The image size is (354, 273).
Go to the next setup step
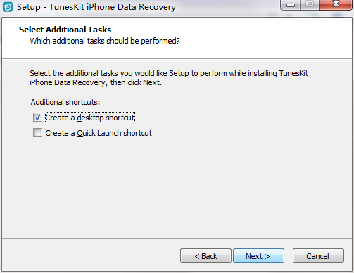[x=258, y=256]
